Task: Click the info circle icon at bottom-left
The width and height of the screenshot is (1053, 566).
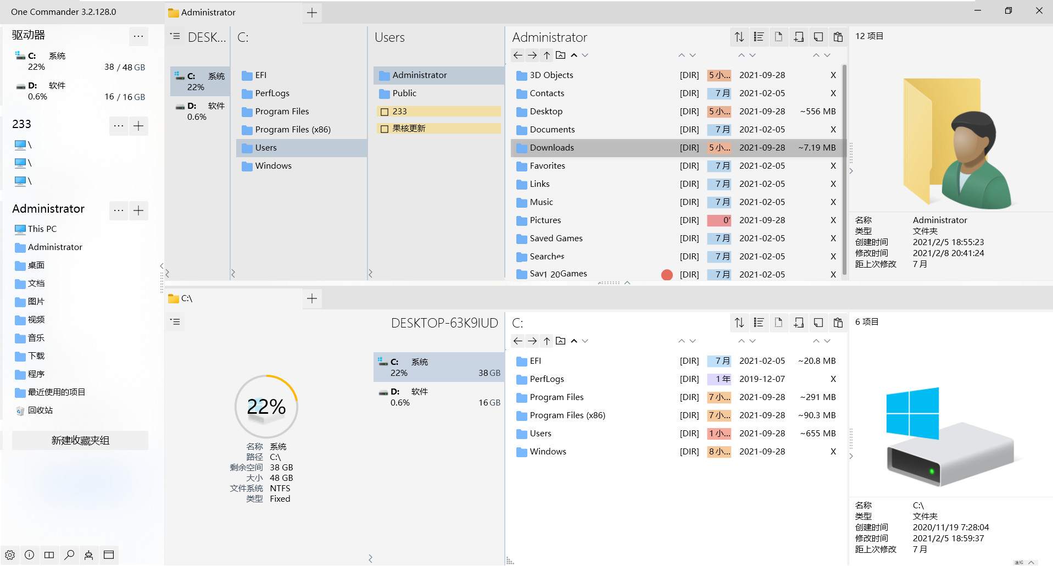Action: [x=30, y=555]
